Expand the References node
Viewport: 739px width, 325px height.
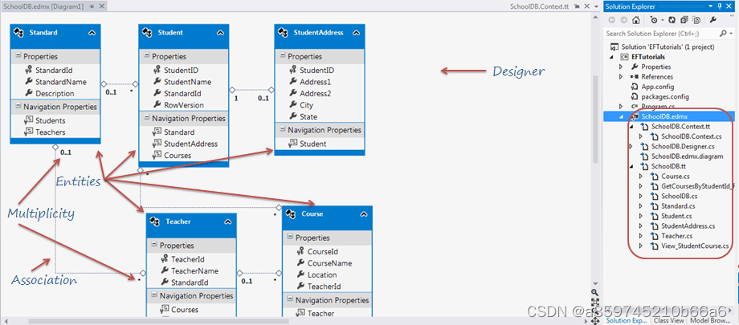(621, 77)
